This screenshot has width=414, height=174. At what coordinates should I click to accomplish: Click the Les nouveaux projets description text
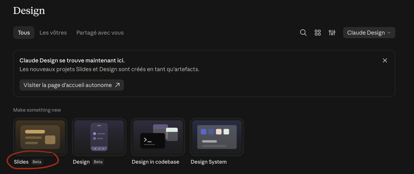point(109,69)
